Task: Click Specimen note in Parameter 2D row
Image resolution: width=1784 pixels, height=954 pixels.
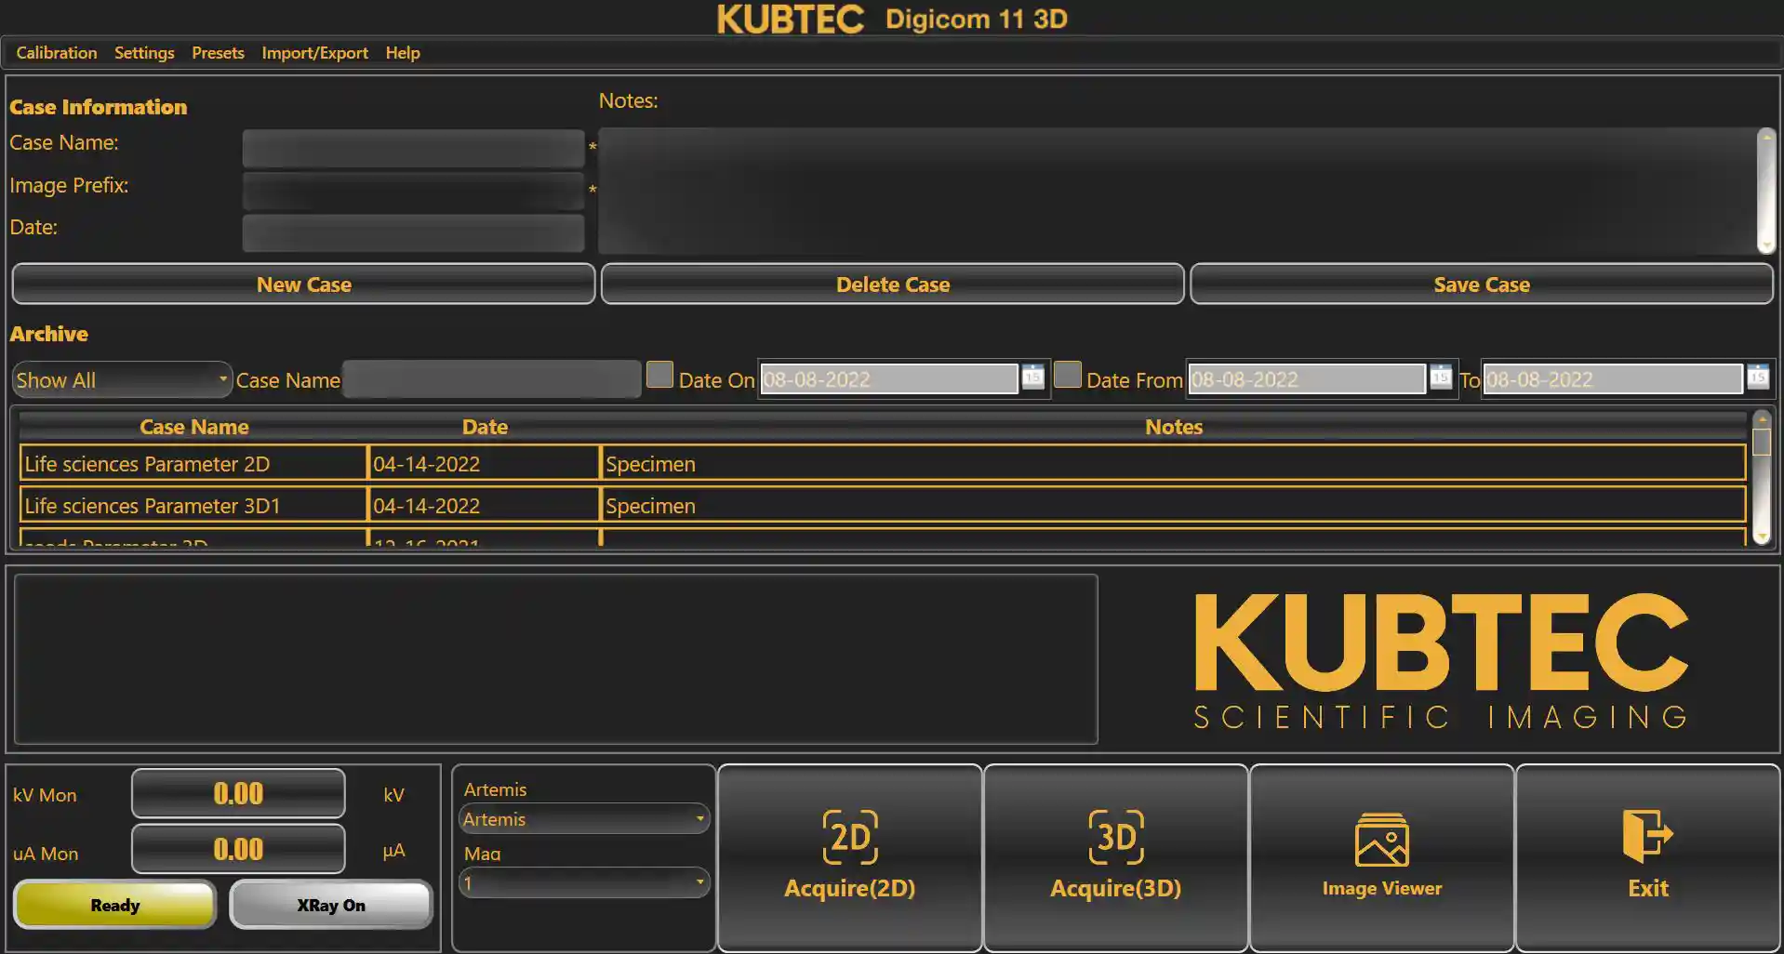Action: click(x=1173, y=464)
